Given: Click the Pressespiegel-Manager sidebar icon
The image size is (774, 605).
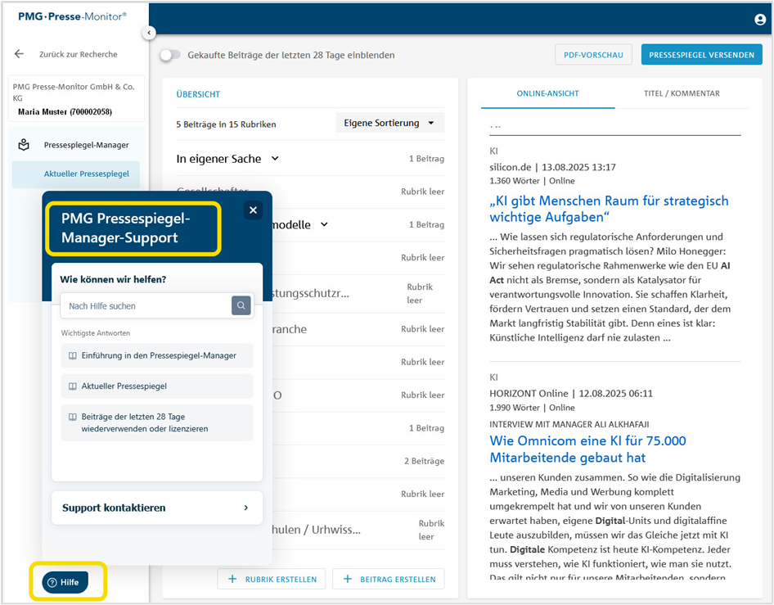Looking at the screenshot, I should [x=24, y=145].
